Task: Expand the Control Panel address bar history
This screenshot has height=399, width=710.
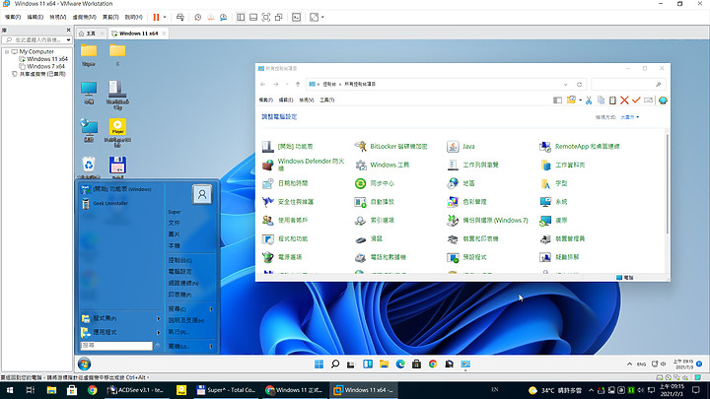Action: tap(566, 85)
